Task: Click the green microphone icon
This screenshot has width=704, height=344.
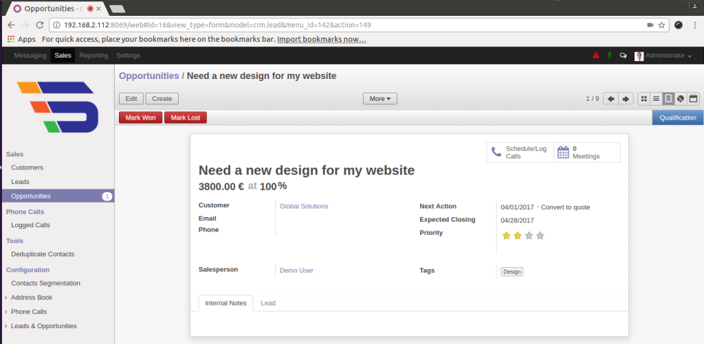Action: pyautogui.click(x=609, y=56)
